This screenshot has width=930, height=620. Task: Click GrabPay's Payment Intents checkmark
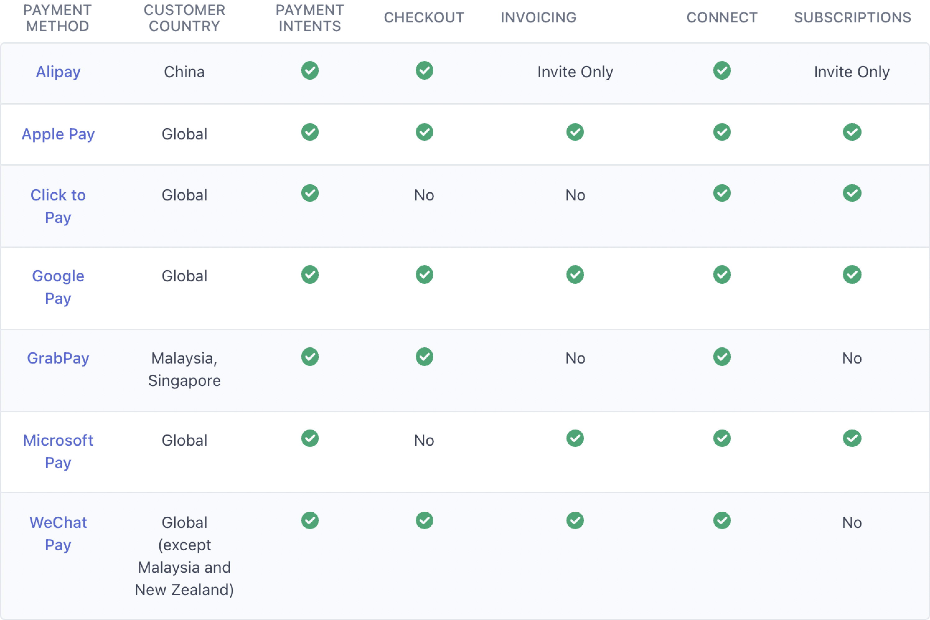click(310, 357)
